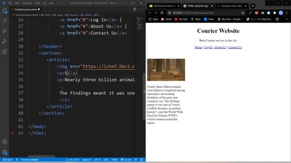The height and width of the screenshot is (163, 291).
Task: Open the Edit menu
Action: coord(17,3)
